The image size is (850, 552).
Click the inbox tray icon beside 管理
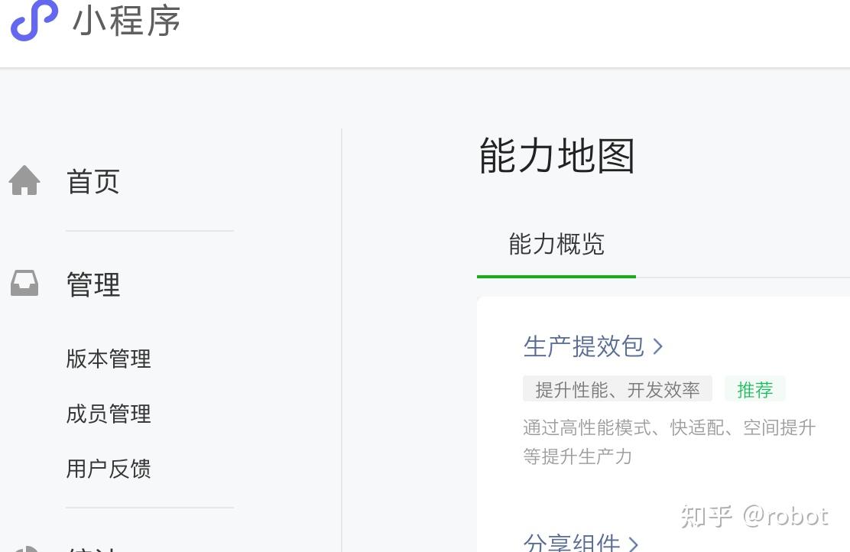coord(24,283)
